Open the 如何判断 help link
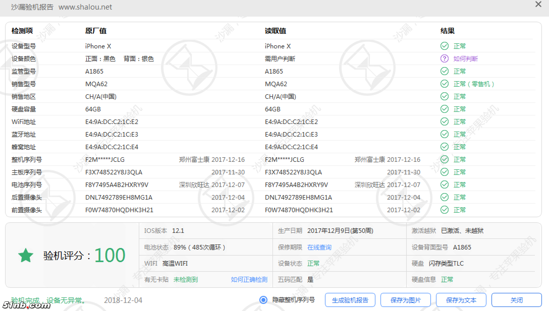This screenshot has width=549, height=311. [x=465, y=59]
